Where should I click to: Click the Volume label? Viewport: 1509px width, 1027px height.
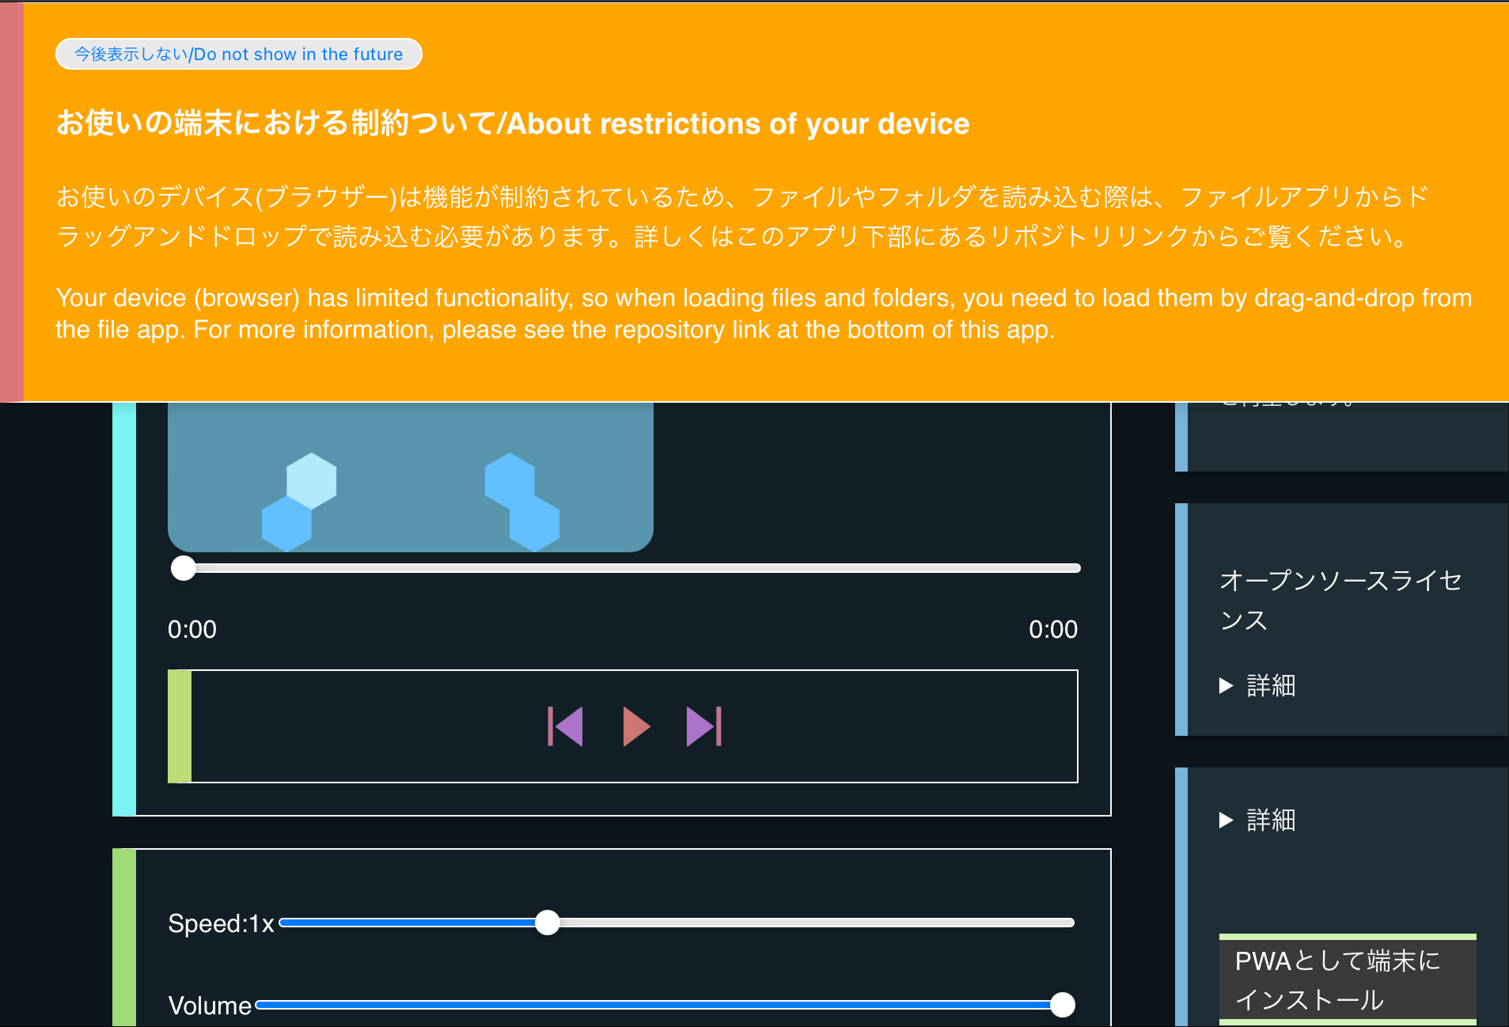point(209,1005)
